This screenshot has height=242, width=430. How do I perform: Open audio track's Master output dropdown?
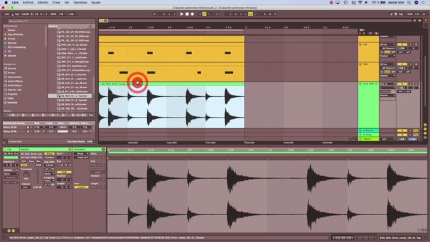tap(388, 95)
